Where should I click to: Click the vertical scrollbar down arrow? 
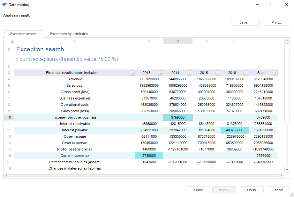click(287, 170)
